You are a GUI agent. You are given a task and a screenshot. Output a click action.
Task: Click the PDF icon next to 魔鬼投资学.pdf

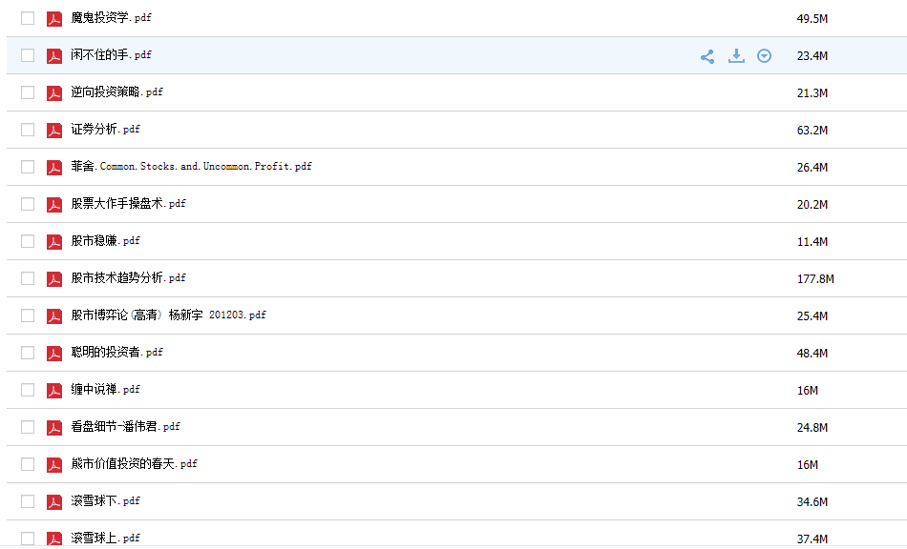54,19
